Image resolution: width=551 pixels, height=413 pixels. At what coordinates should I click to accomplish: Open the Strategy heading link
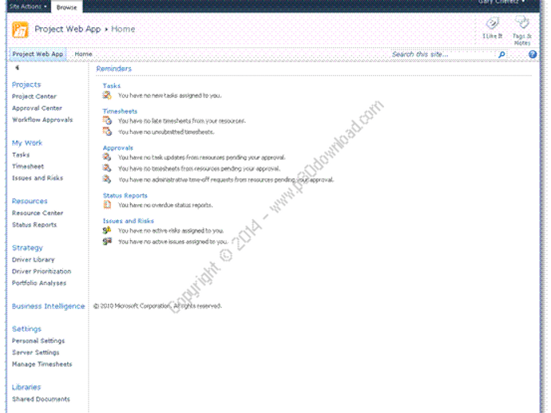coord(27,248)
